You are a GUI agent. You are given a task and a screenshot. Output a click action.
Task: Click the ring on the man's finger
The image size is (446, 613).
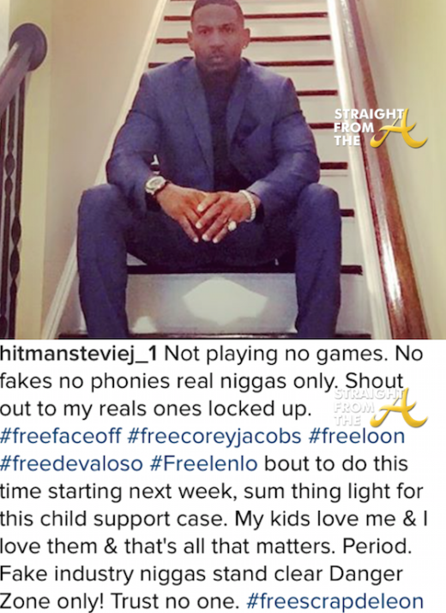pyautogui.click(x=232, y=226)
